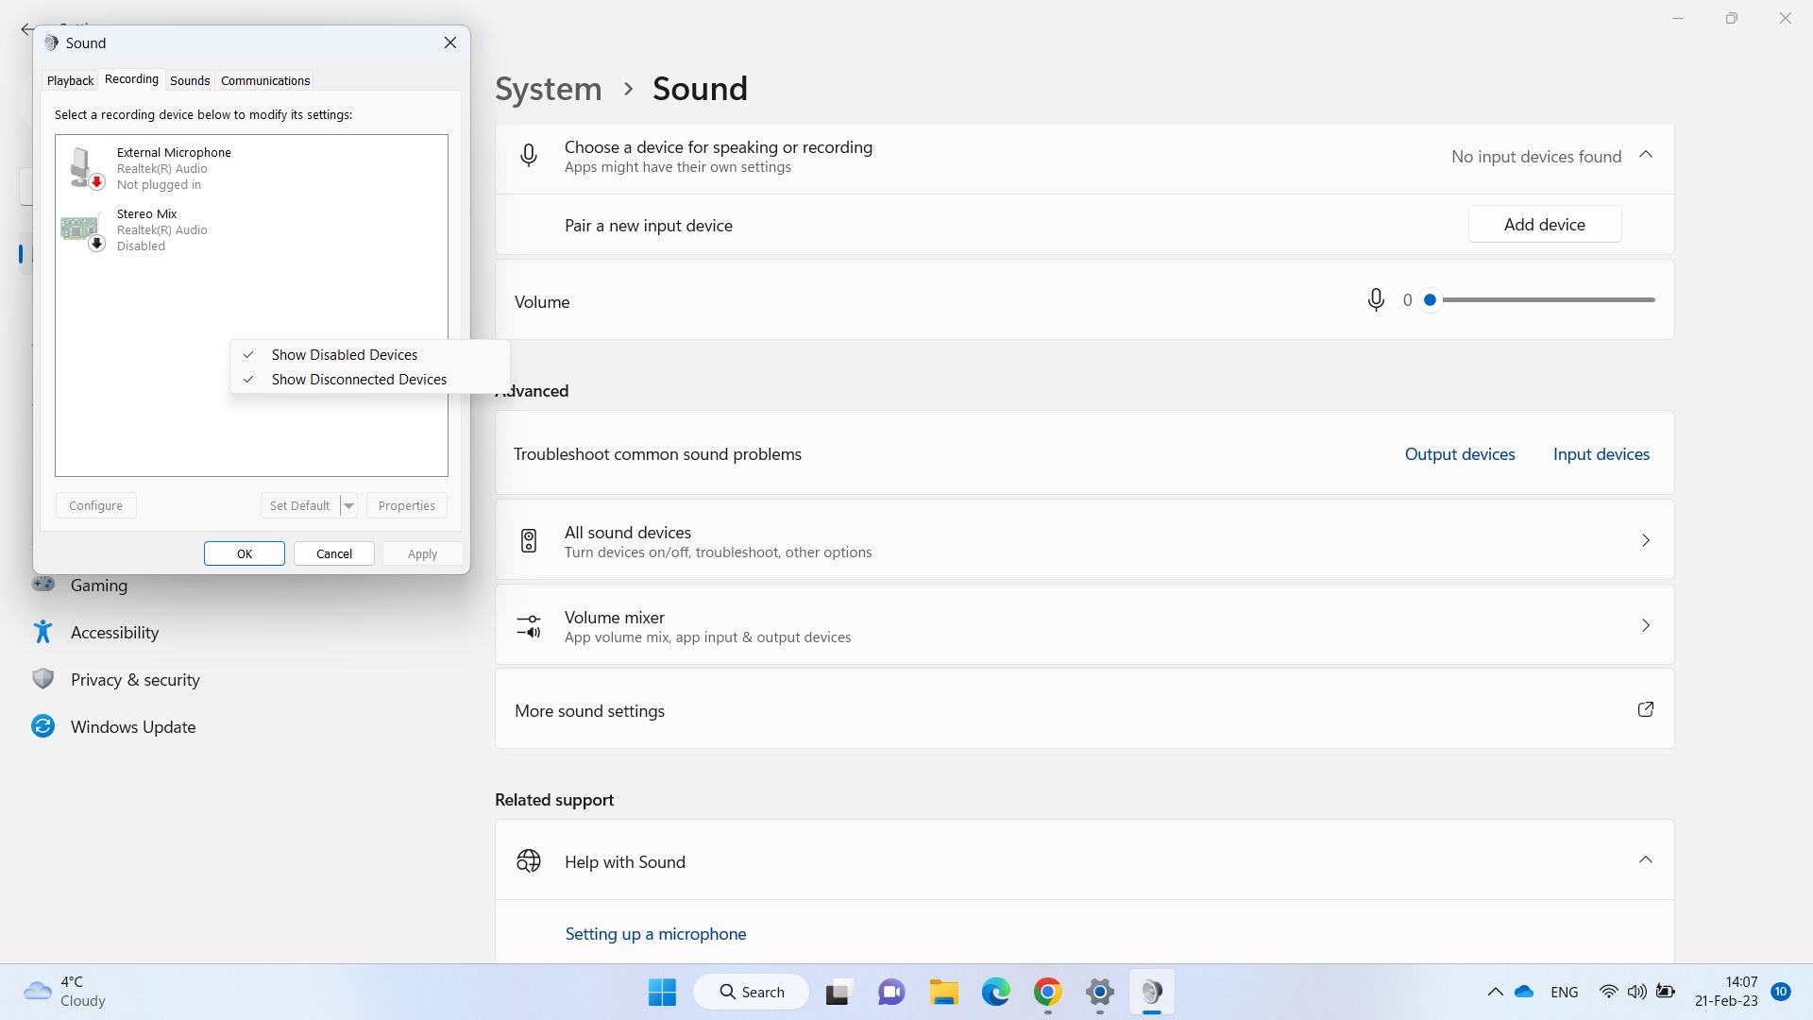1813x1020 pixels.
Task: Collapse the Help with Sound section
Action: pyautogui.click(x=1646, y=859)
